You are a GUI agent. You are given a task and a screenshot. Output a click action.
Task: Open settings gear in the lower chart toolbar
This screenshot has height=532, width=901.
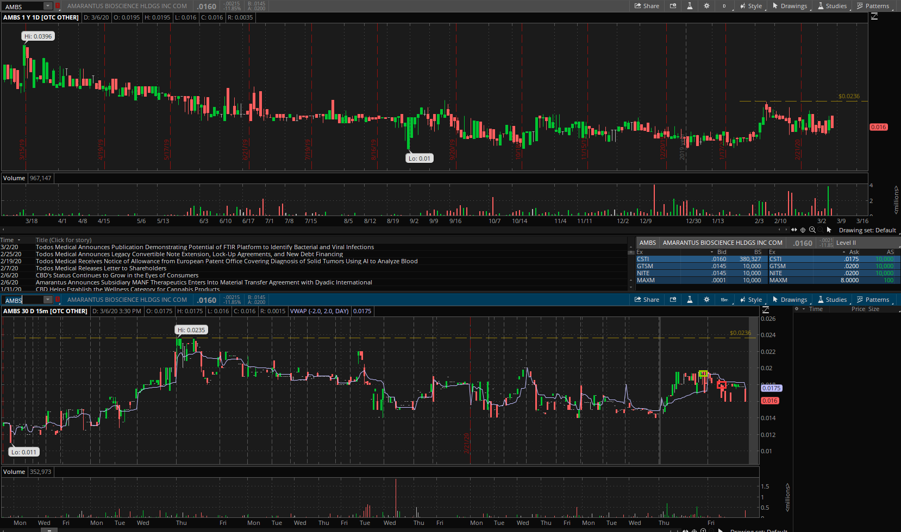point(706,300)
